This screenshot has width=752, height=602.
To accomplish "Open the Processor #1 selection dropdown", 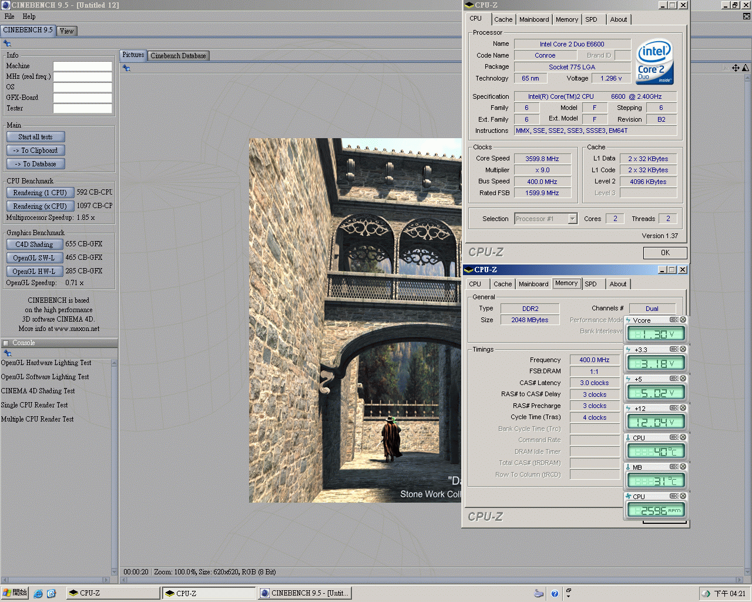I will (x=572, y=219).
